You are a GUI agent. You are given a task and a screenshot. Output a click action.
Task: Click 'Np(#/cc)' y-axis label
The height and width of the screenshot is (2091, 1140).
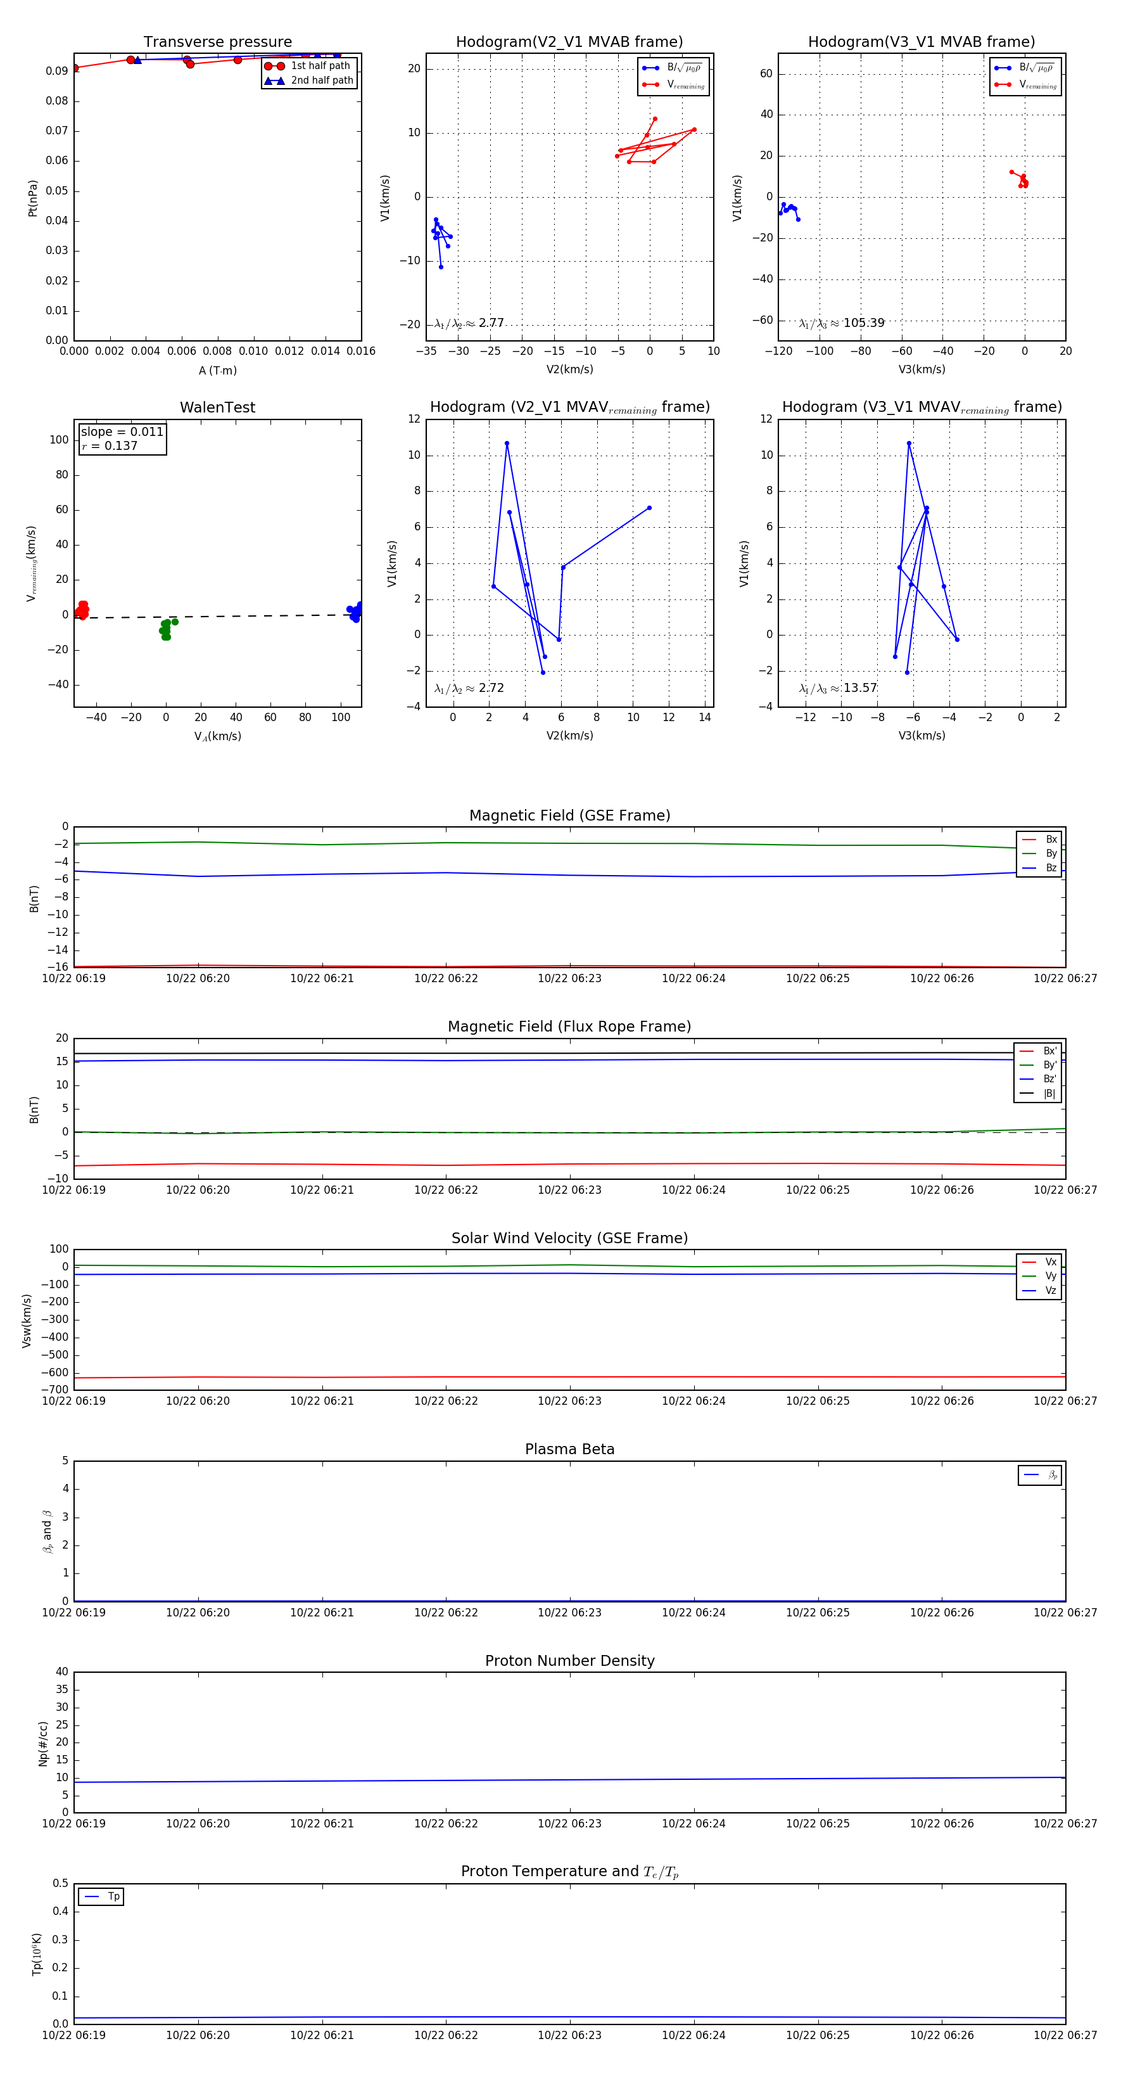coord(43,1744)
